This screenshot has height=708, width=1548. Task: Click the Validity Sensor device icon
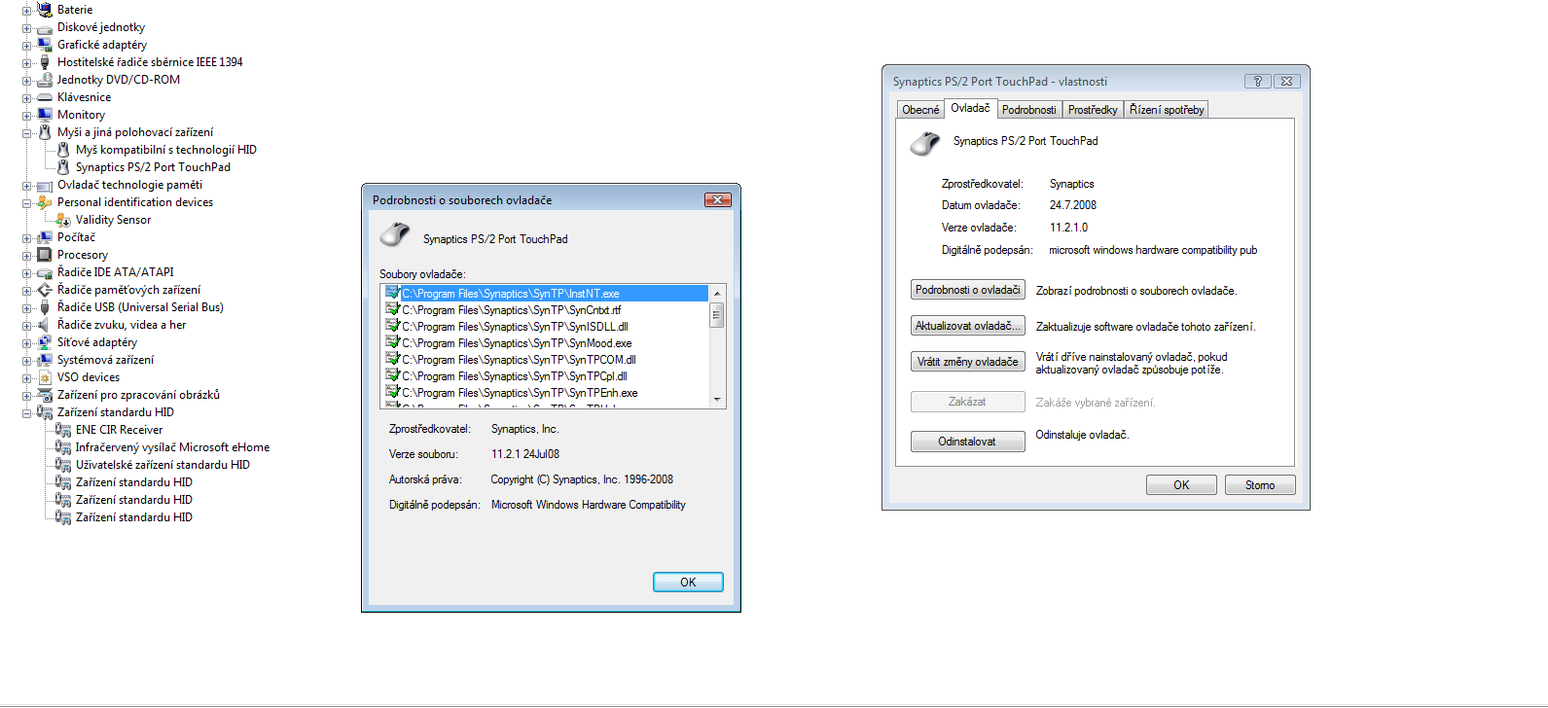pos(63,220)
